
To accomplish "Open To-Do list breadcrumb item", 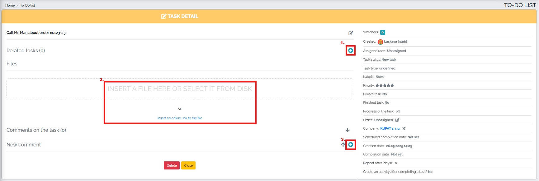I will tap(27, 5).
